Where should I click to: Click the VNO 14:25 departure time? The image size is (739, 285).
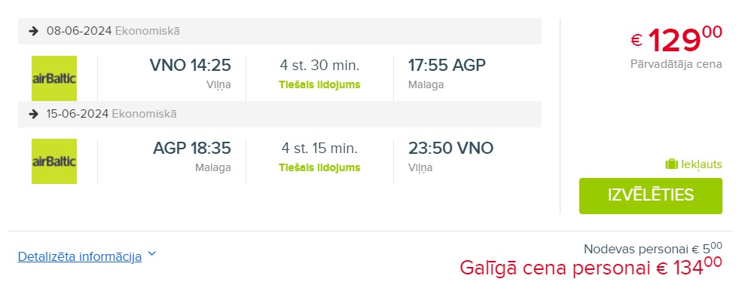coord(191,65)
